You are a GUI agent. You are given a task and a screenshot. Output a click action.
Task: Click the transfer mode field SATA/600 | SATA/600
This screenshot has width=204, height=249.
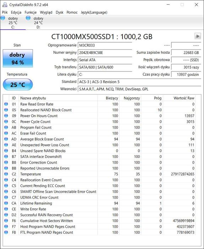[105, 67]
